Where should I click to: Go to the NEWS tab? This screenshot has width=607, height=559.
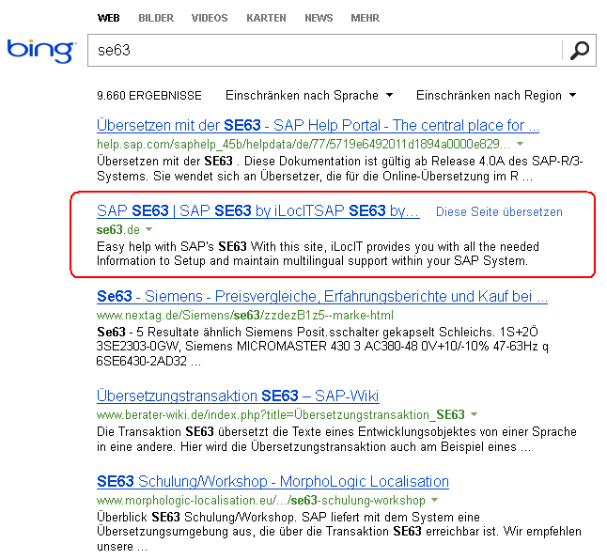click(319, 18)
